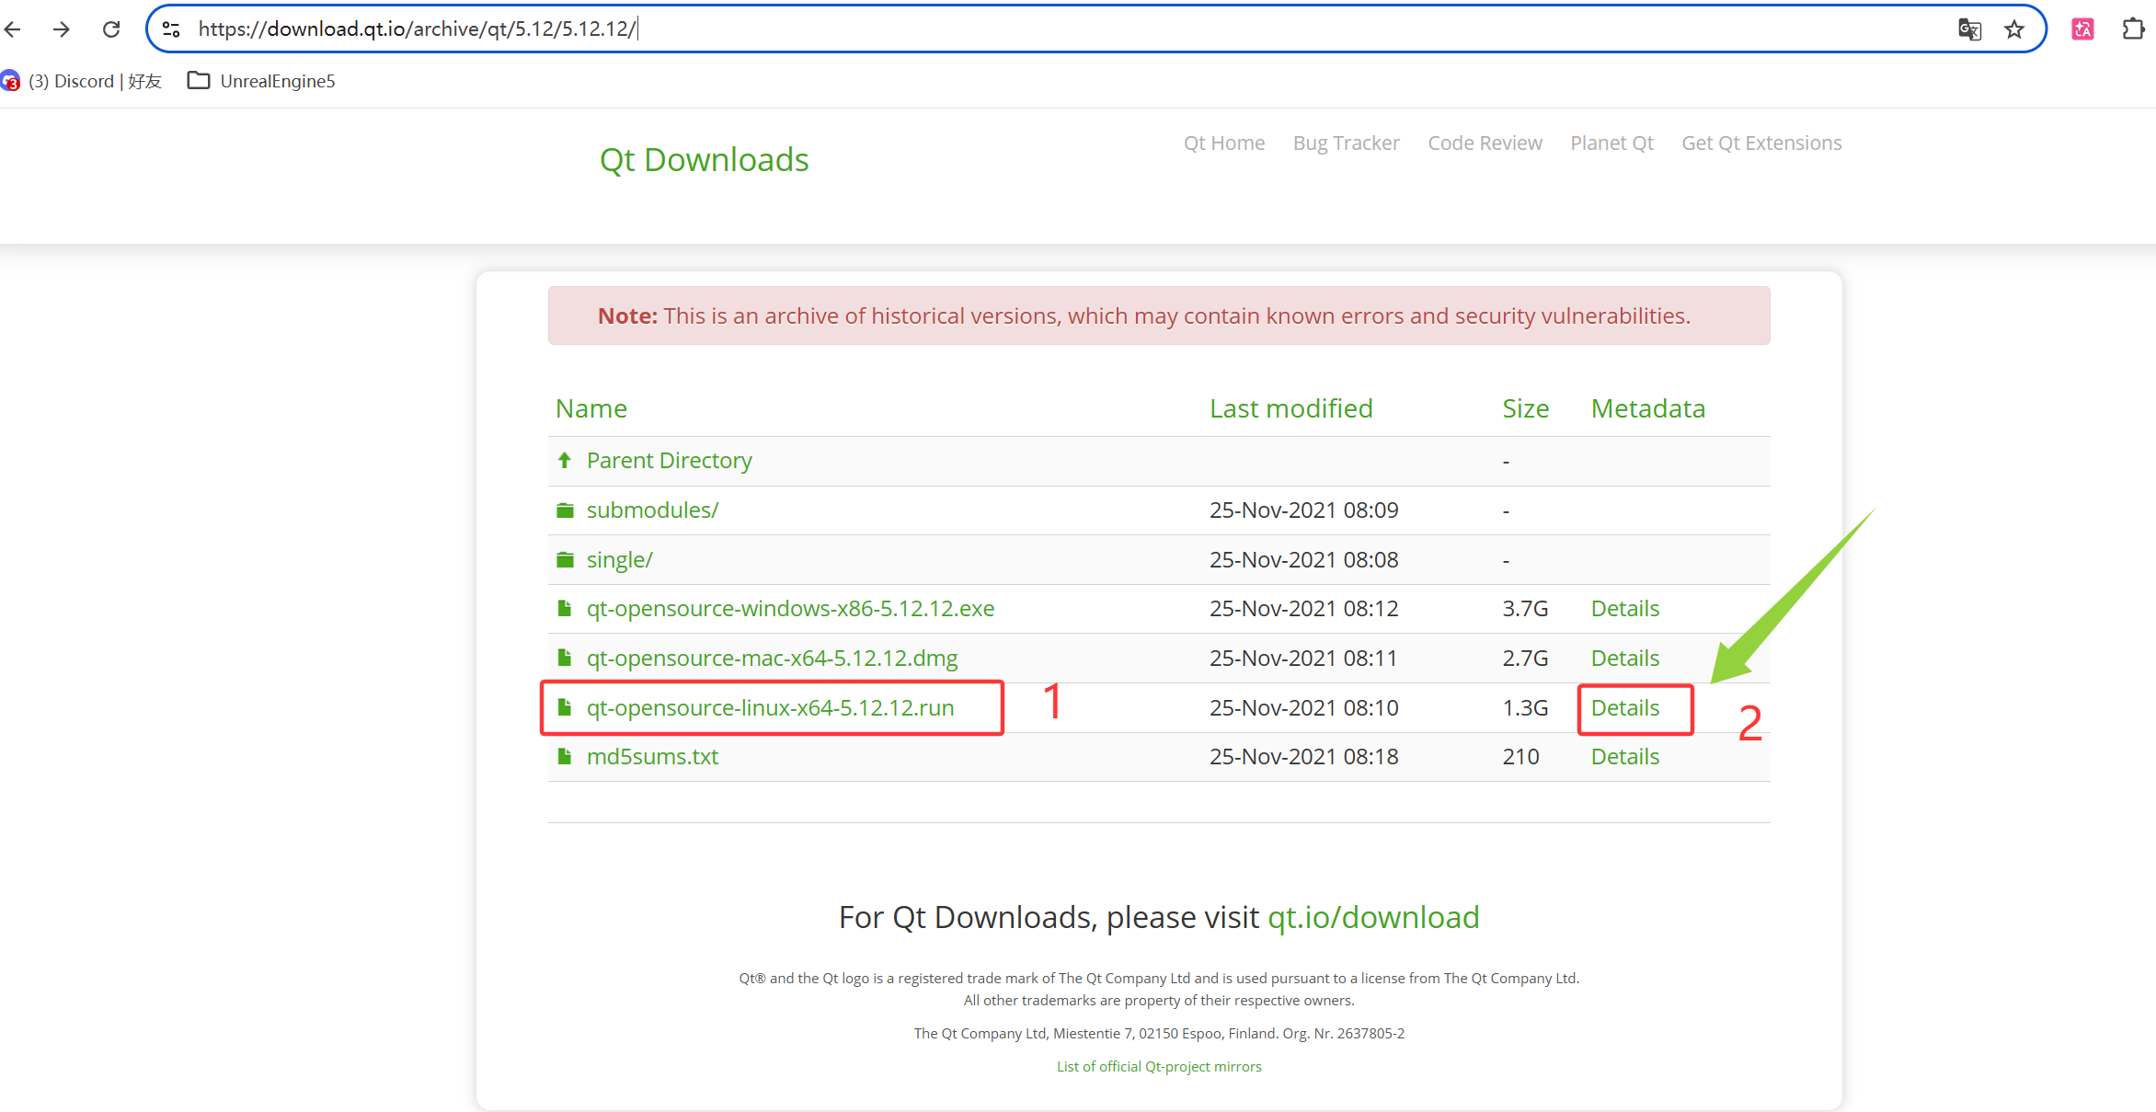The width and height of the screenshot is (2156, 1112).
Task: Click into the URL address field
Action: [1012, 29]
